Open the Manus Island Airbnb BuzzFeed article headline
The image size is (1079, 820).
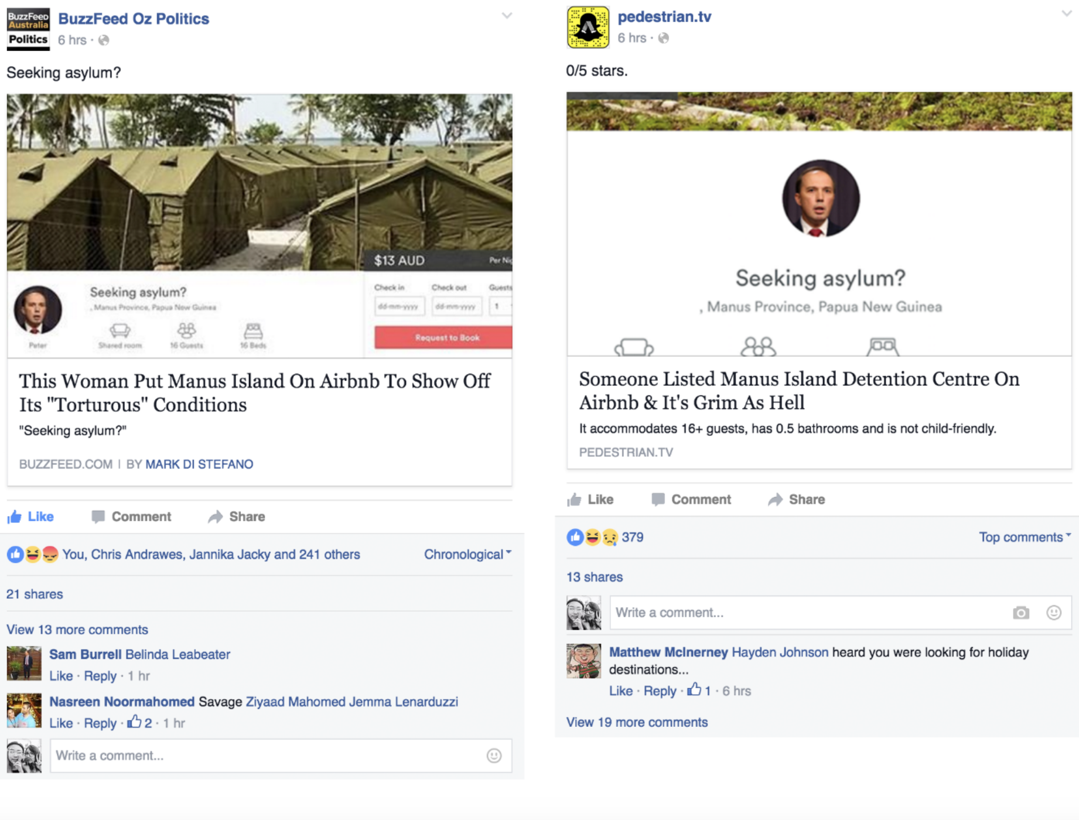pyautogui.click(x=255, y=392)
